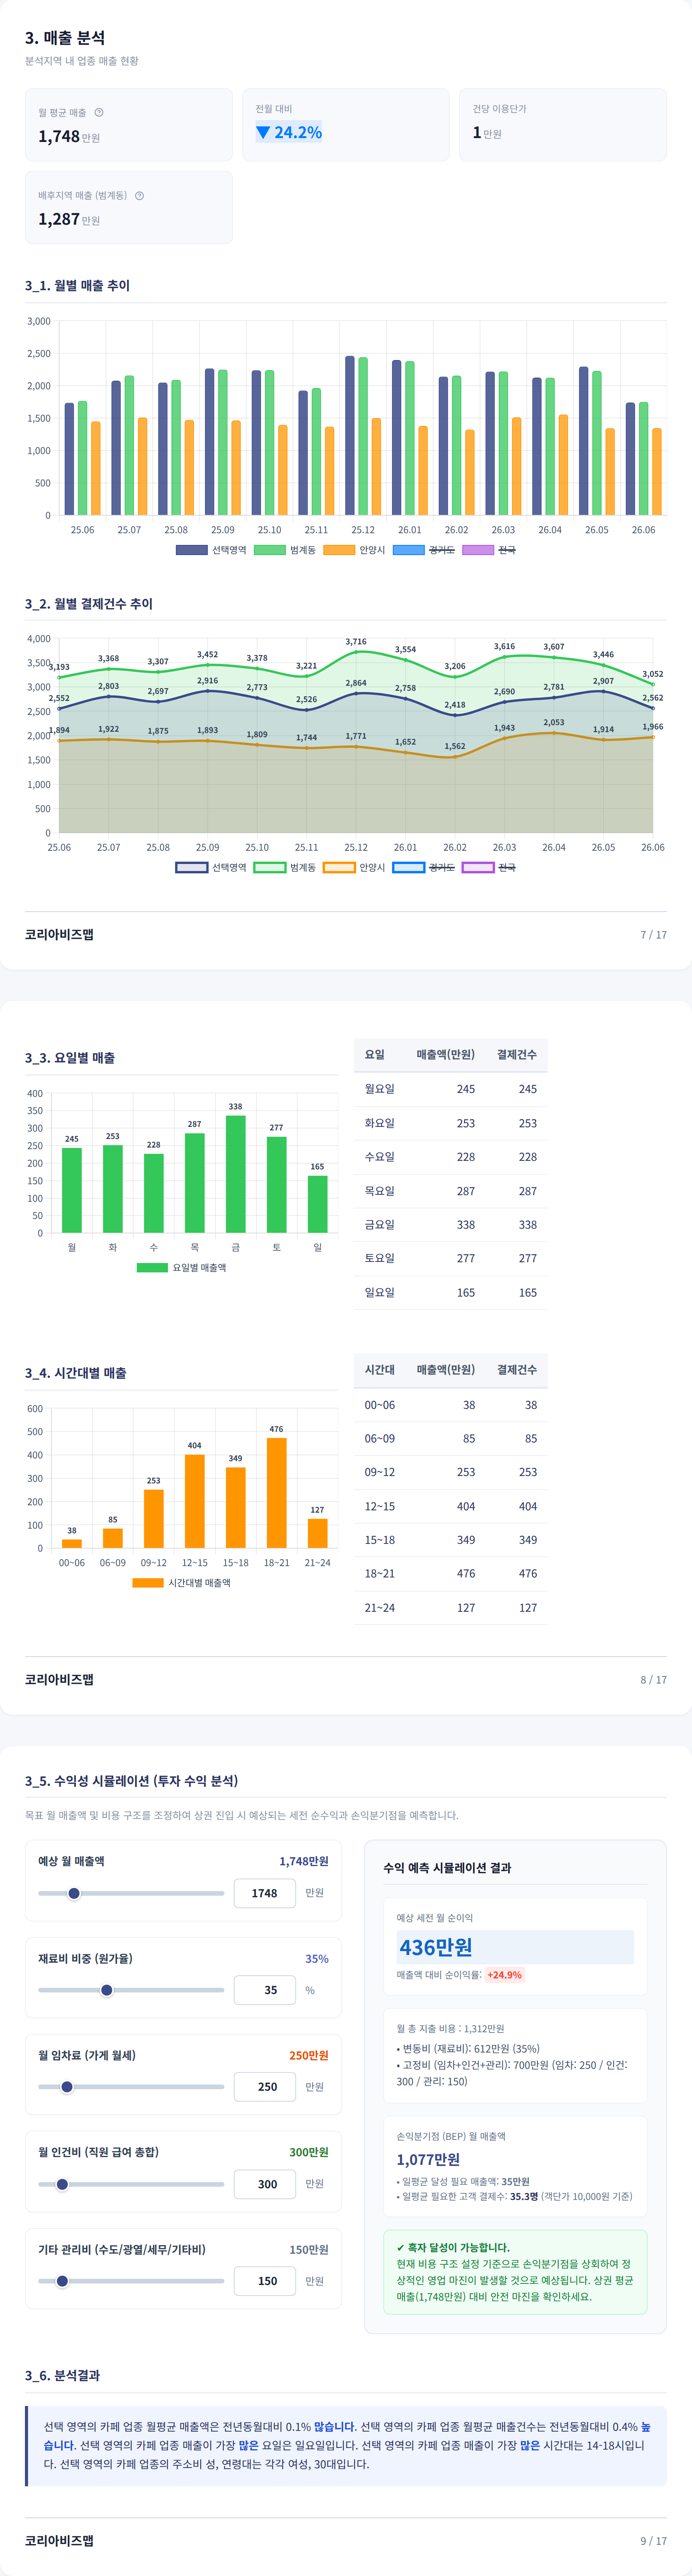
Task: Click the 금 bar labeled 338 in 요일별 매출
Action: (x=236, y=1174)
